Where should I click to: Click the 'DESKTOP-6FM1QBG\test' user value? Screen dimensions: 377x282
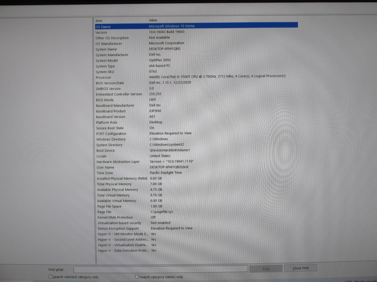(x=169, y=167)
